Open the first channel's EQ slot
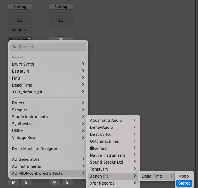The height and width of the screenshot is (188, 198). coord(20,20)
